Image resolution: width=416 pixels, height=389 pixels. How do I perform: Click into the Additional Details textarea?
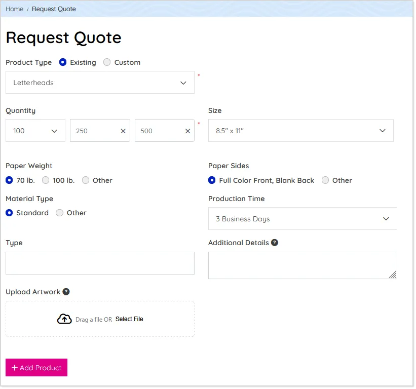tap(302, 265)
